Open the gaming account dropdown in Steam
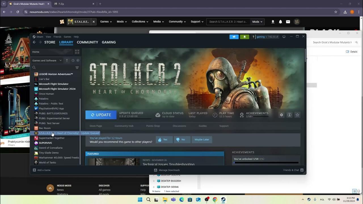The height and width of the screenshot is (204, 363). pos(267,37)
